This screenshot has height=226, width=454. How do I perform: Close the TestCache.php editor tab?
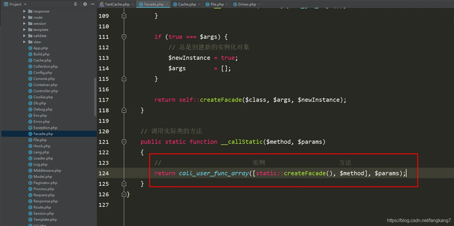pos(133,4)
